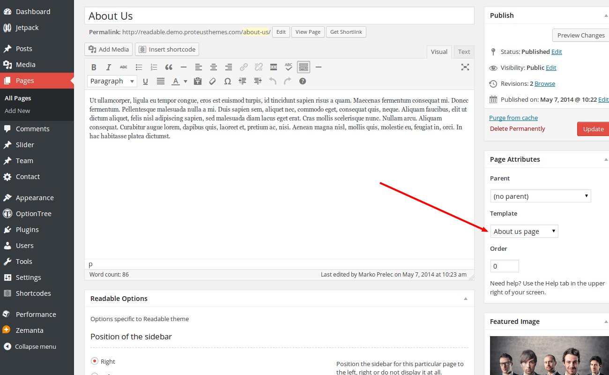Screen dimensions: 609x375
Task: Increase indent of paragraph
Action: 258,81
